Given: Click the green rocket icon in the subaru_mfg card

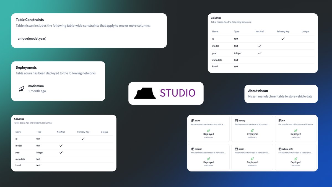Looking at the screenshot, I should coord(296,159).
